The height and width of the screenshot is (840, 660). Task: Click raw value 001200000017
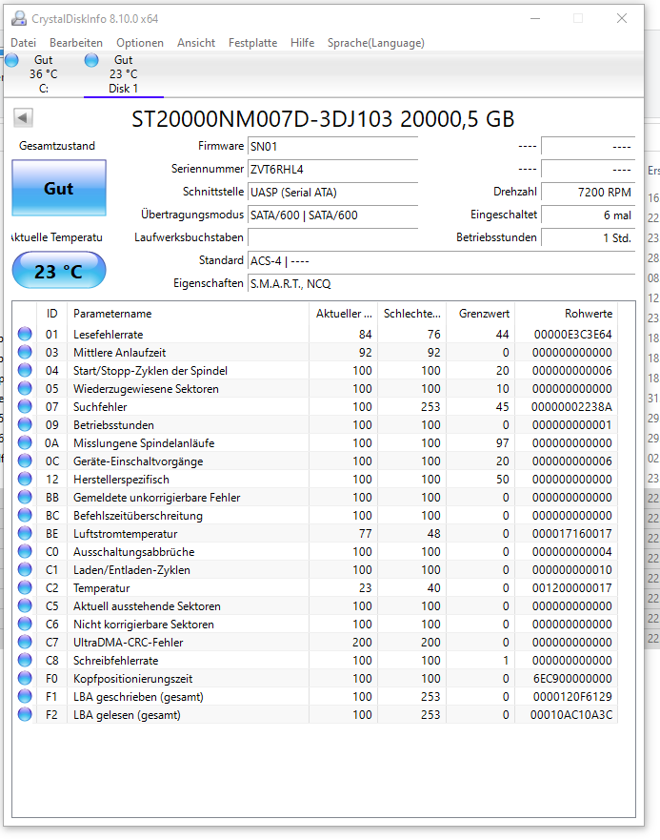tap(571, 588)
